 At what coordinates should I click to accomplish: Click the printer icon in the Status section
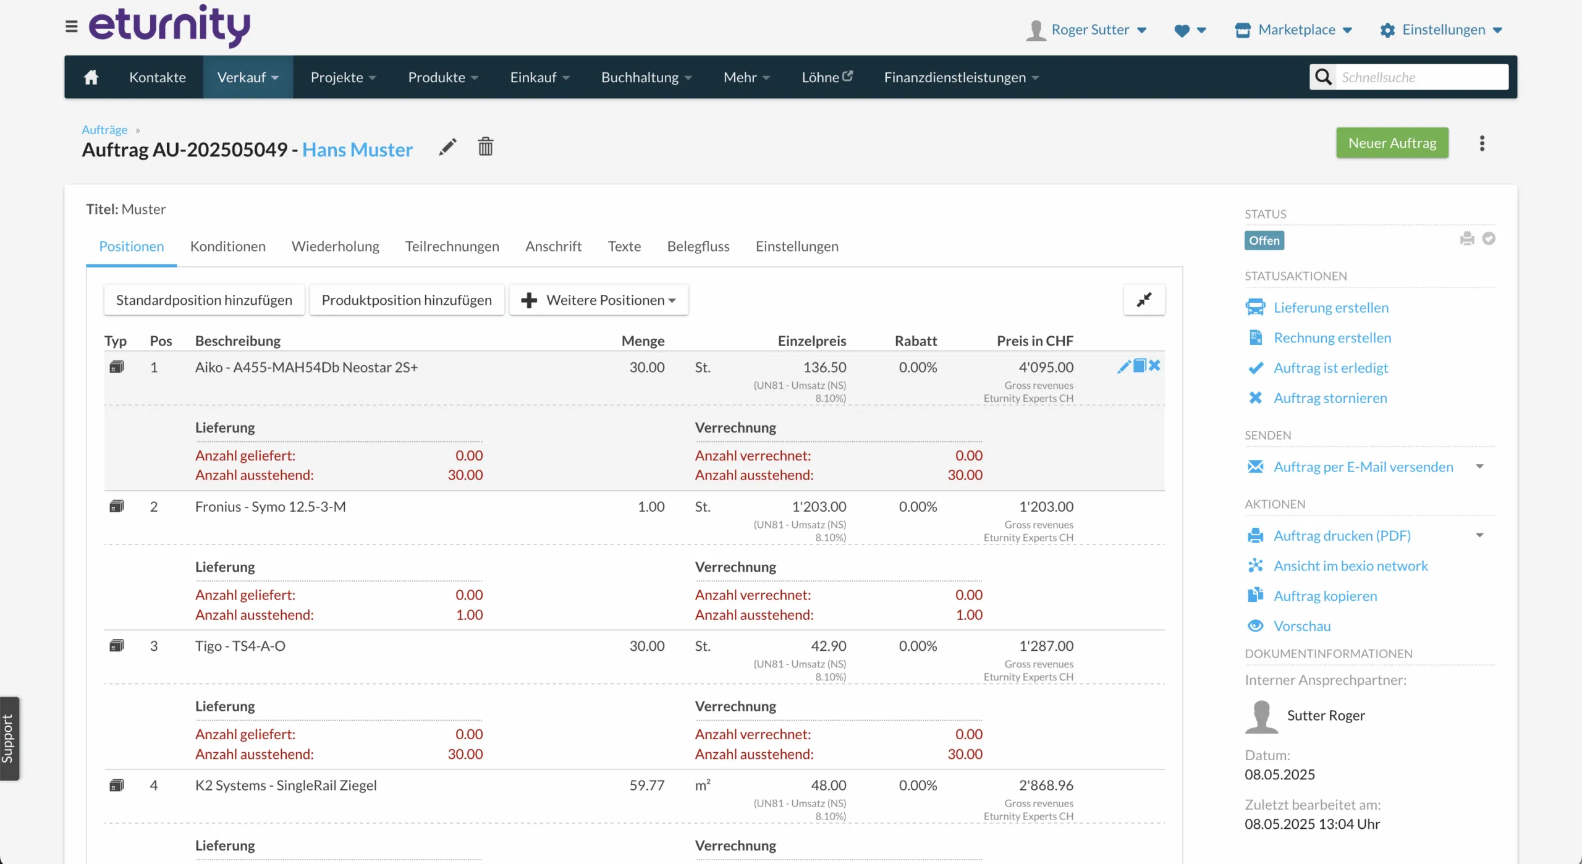[1467, 239]
